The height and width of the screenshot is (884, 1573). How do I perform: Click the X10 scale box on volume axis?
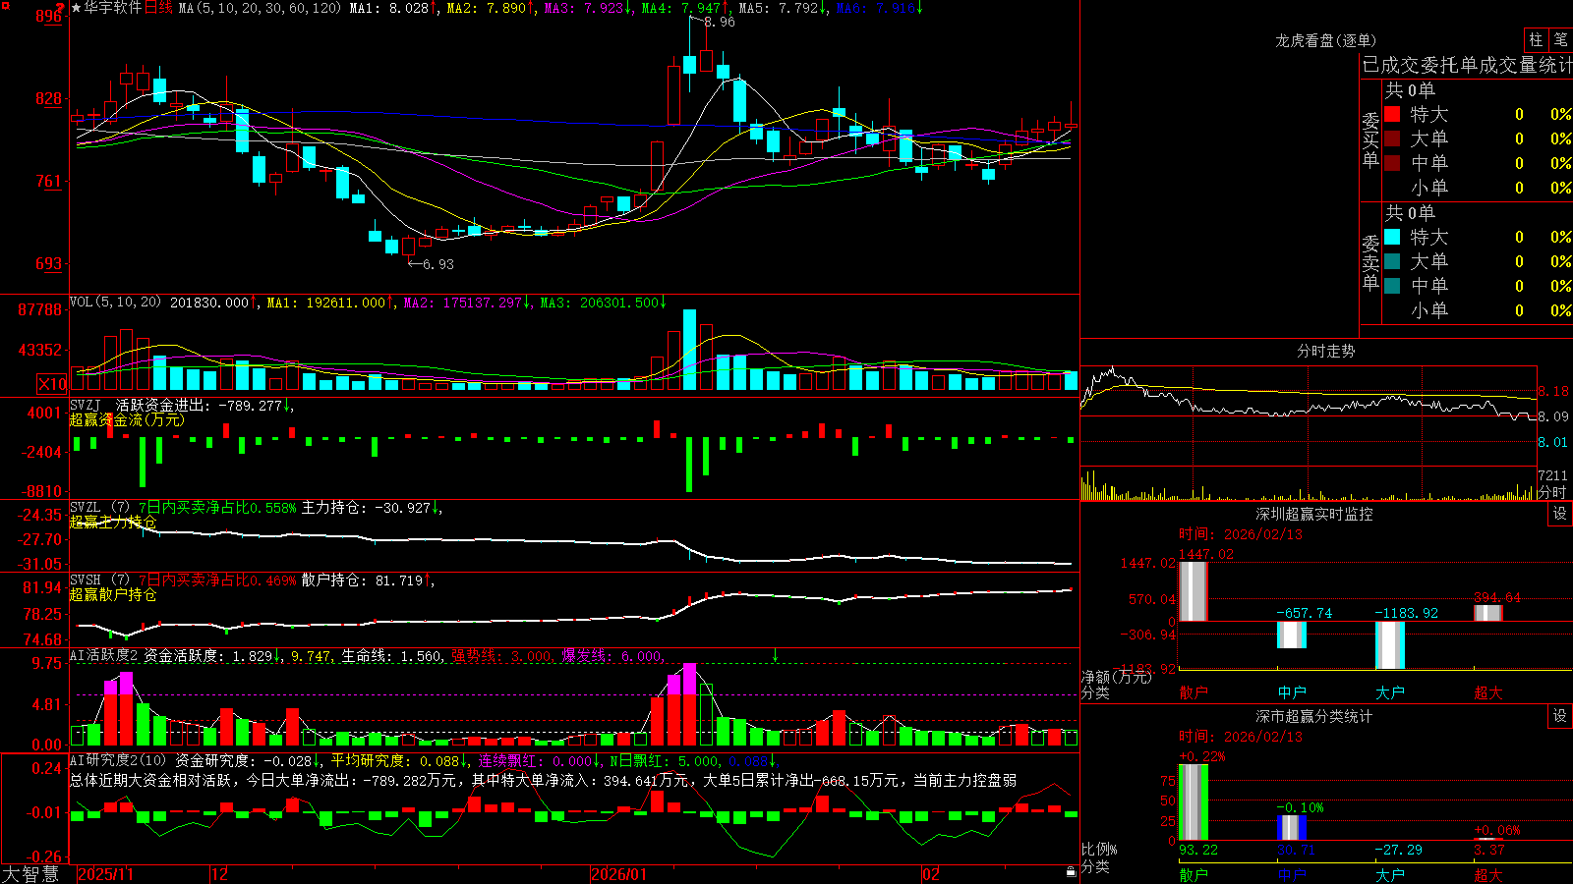(x=52, y=384)
